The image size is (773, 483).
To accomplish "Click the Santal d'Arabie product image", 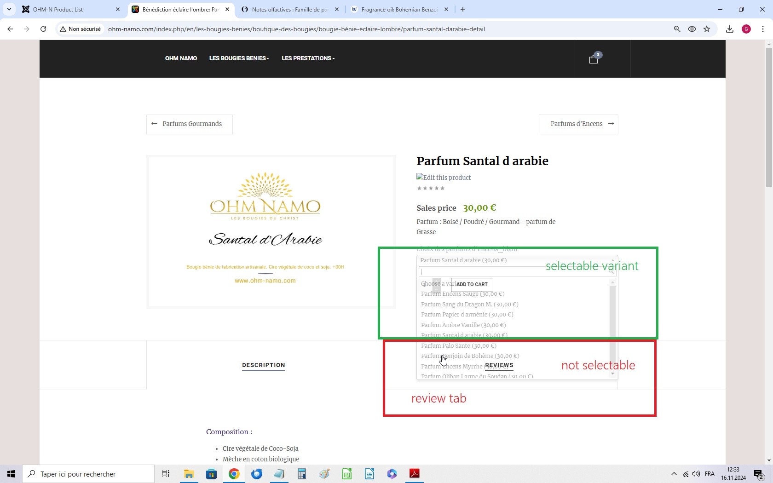I will (x=271, y=232).
